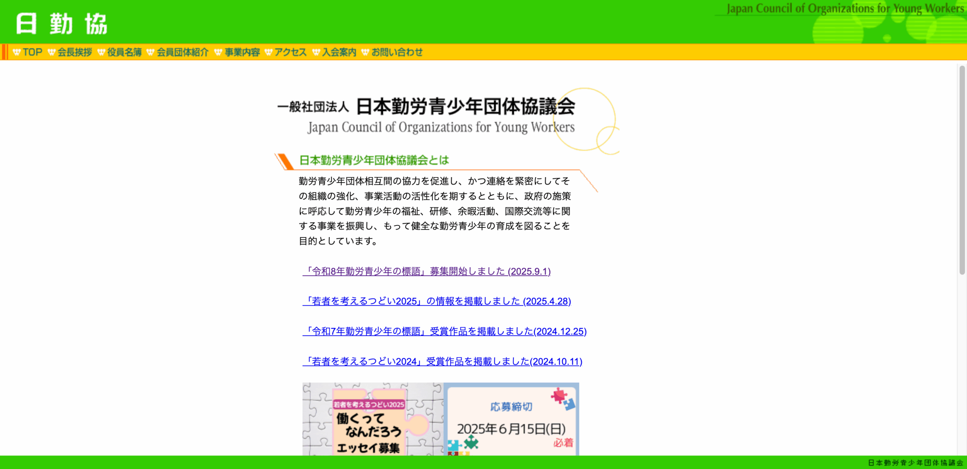Select 入会案内 in the navigation bar
The height and width of the screenshot is (469, 967).
click(339, 52)
